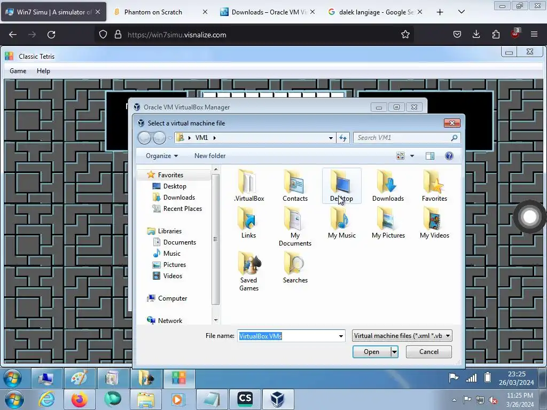The width and height of the screenshot is (547, 410).
Task: Open the My Pictures folder
Action: pyautogui.click(x=388, y=223)
